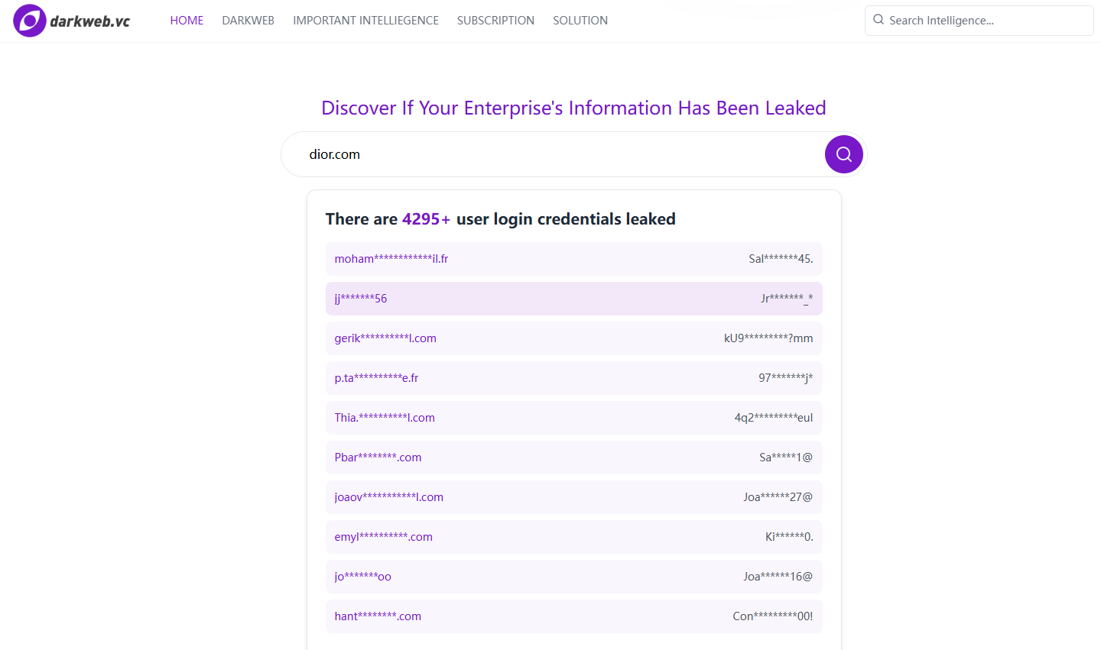
Task: Select the joaov***********l.com credential entry
Action: coord(574,497)
